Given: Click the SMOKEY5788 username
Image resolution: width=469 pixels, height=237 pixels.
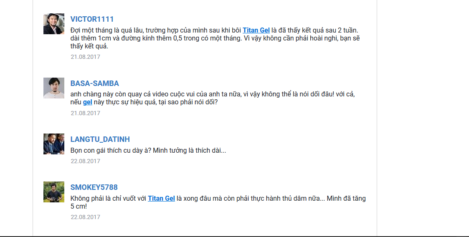Looking at the screenshot, I should [x=94, y=187].
